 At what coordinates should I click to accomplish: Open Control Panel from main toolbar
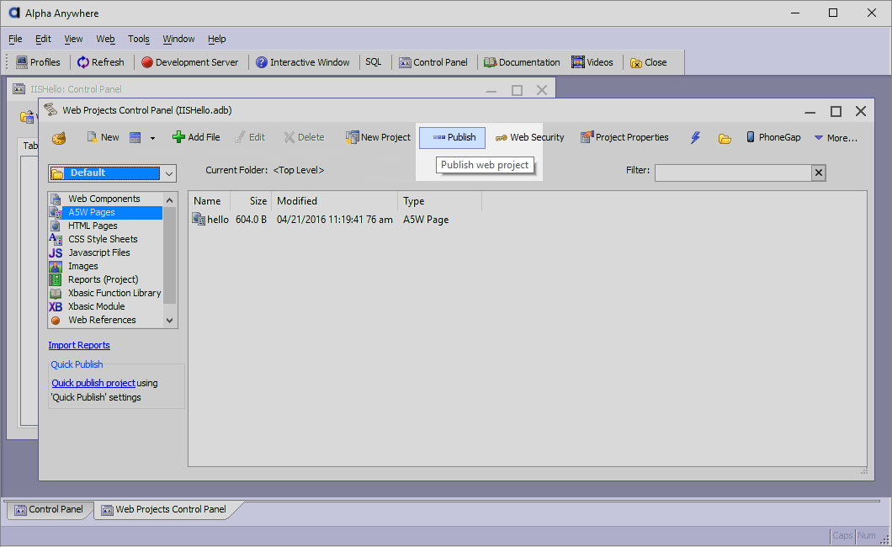[x=433, y=62]
